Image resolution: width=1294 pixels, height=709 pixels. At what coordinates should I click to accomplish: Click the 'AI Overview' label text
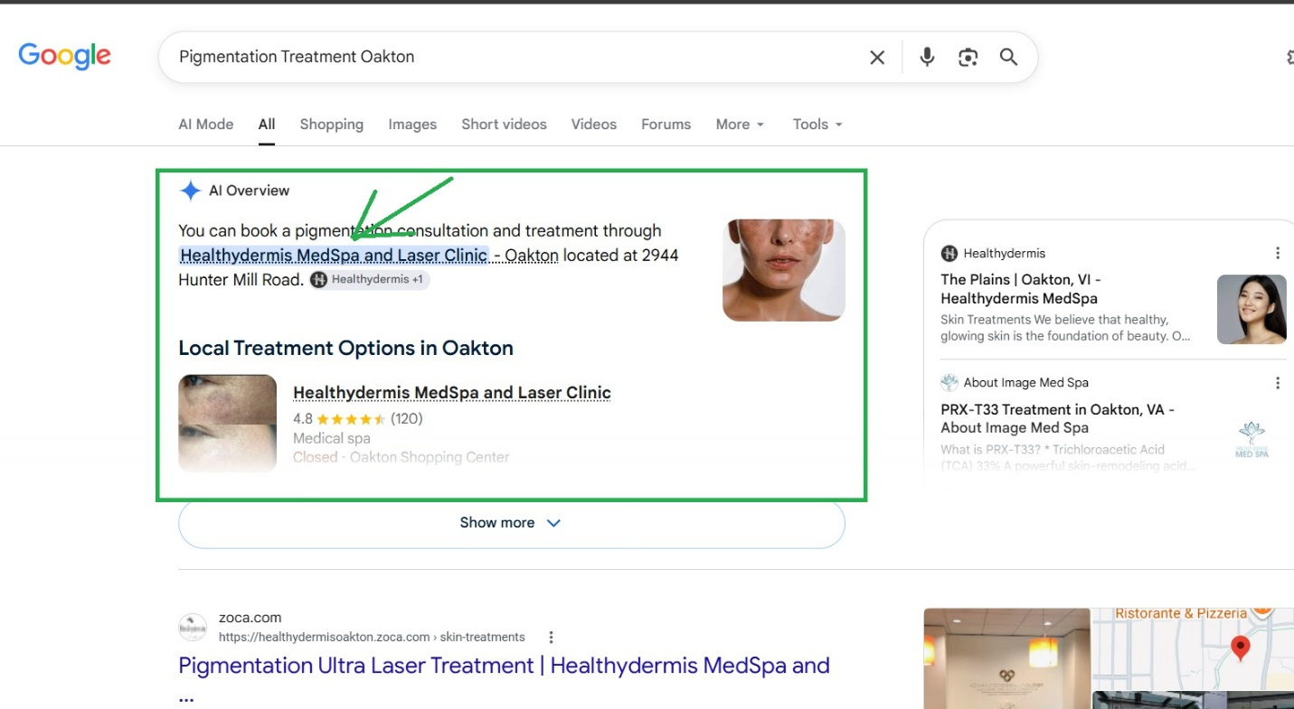tap(250, 191)
